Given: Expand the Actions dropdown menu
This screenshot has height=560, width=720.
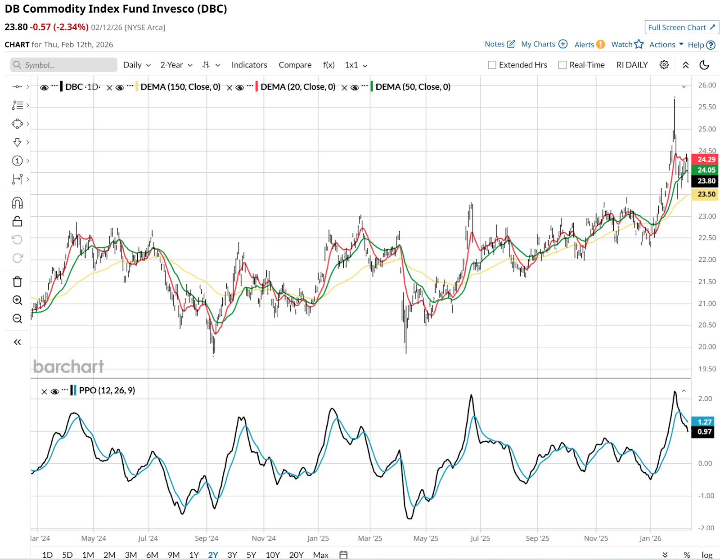Looking at the screenshot, I should click(x=666, y=45).
